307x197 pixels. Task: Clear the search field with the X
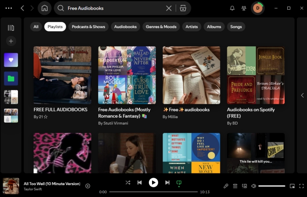pyautogui.click(x=169, y=8)
